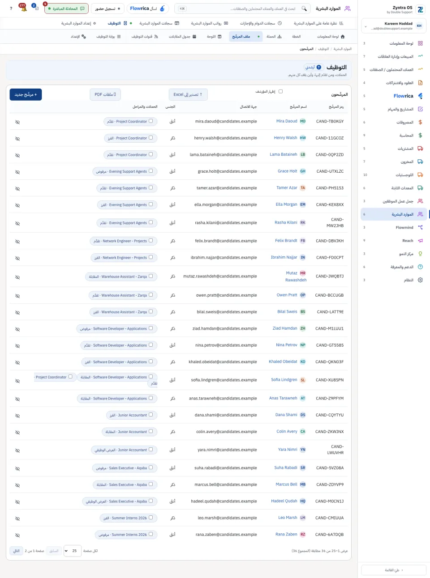Open the المحادثة المباشرة live chat button
Image resolution: width=430 pixels, height=578 pixels.
(66, 8)
